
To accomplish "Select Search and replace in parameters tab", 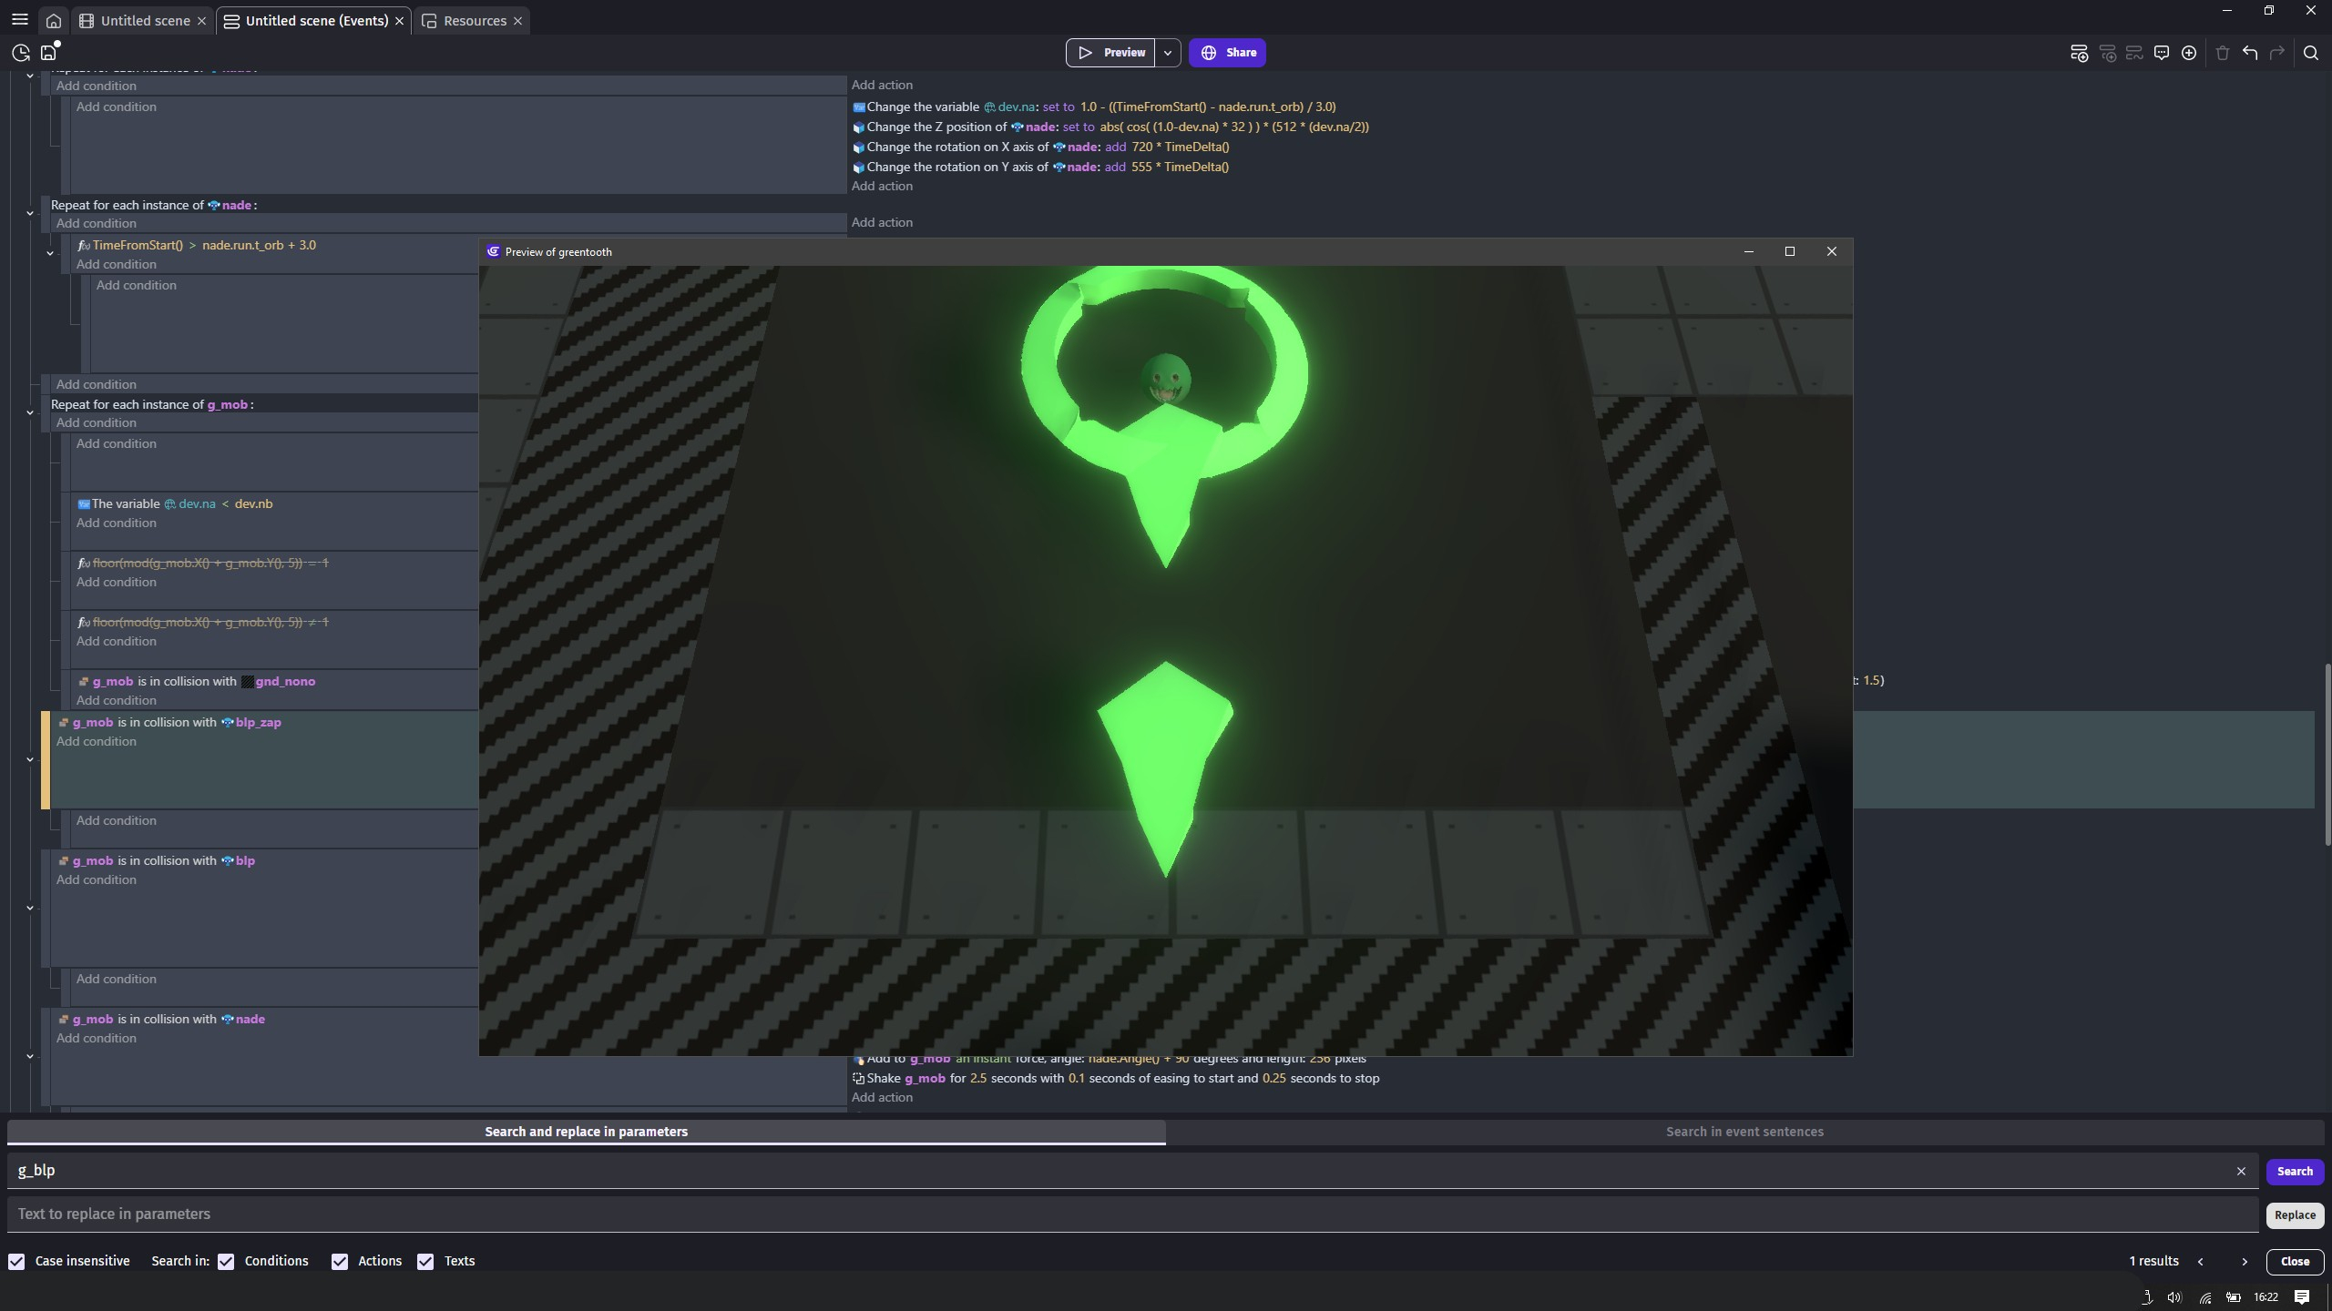I will [586, 1132].
